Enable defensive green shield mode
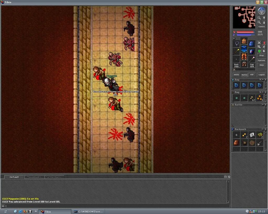Viewport: 268px width, 214px height. pos(259,51)
